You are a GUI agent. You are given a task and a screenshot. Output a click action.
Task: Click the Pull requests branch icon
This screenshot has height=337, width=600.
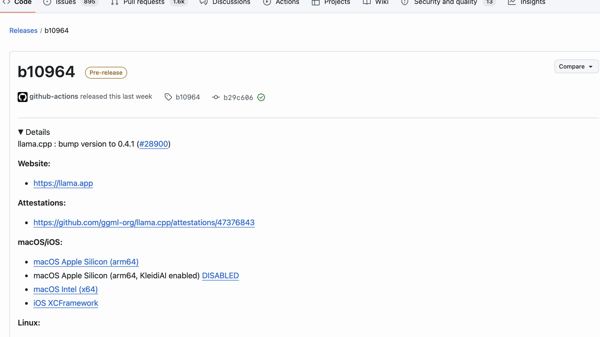115,2
